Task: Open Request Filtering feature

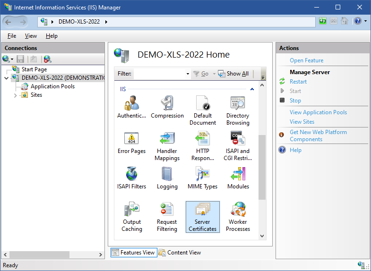Action: tap(167, 216)
